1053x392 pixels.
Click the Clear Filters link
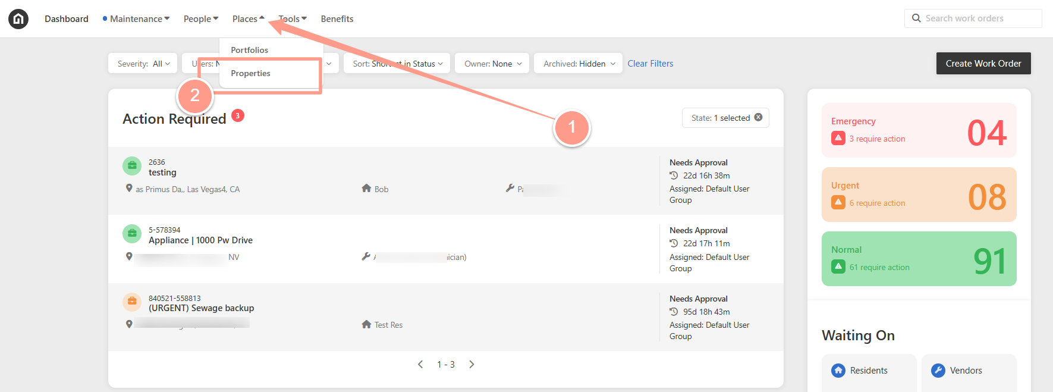point(650,64)
